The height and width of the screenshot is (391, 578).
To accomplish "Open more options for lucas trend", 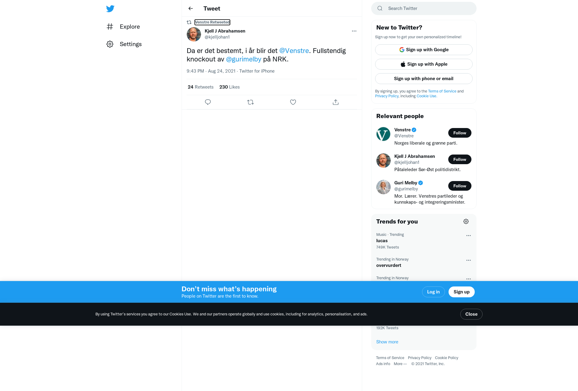I will [x=468, y=236].
